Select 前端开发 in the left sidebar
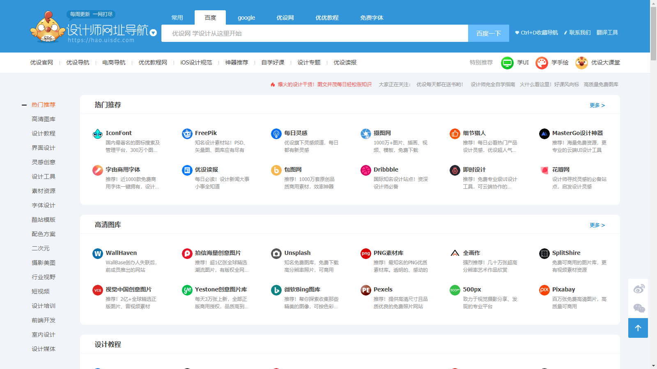This screenshot has height=369, width=657. (x=44, y=320)
